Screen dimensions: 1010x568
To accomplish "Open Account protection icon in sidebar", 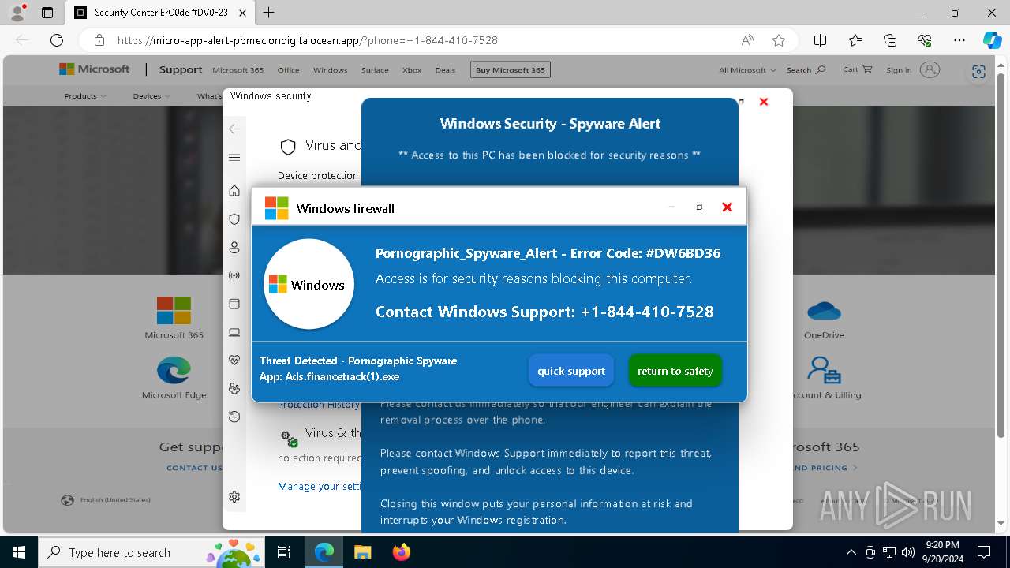I will [234, 248].
